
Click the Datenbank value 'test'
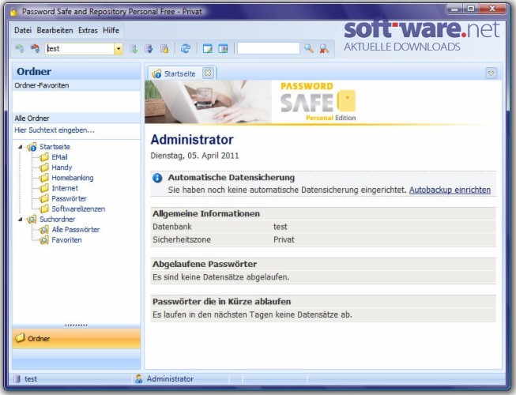tap(281, 227)
